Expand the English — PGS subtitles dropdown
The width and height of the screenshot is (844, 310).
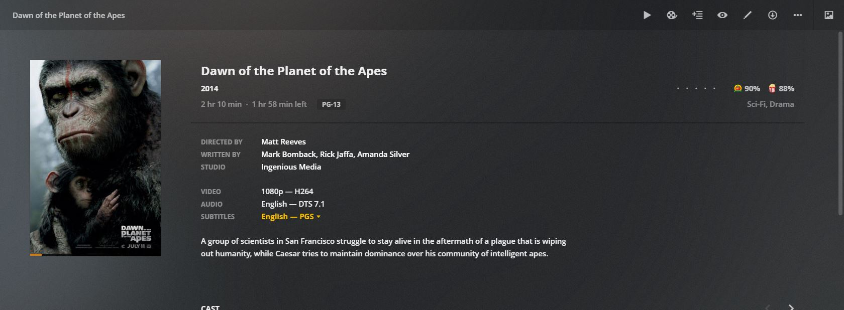click(290, 217)
